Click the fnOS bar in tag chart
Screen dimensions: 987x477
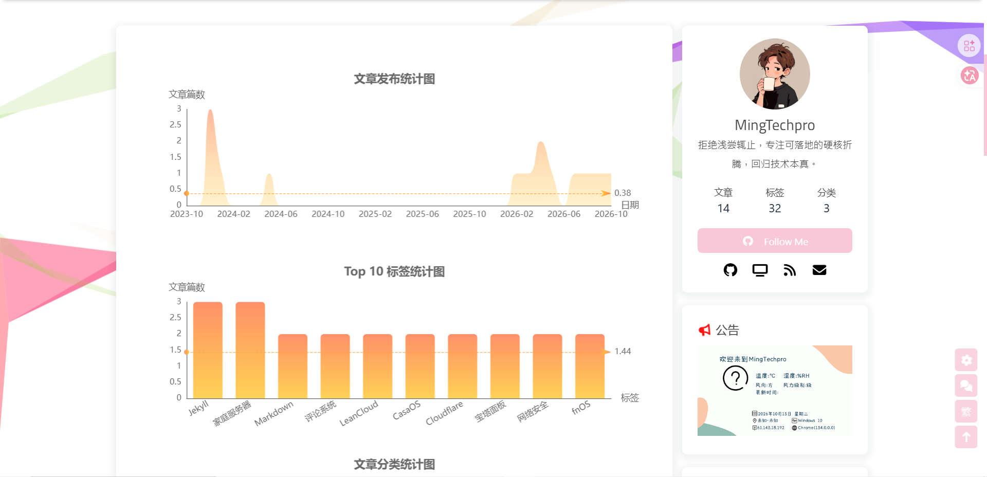point(590,366)
